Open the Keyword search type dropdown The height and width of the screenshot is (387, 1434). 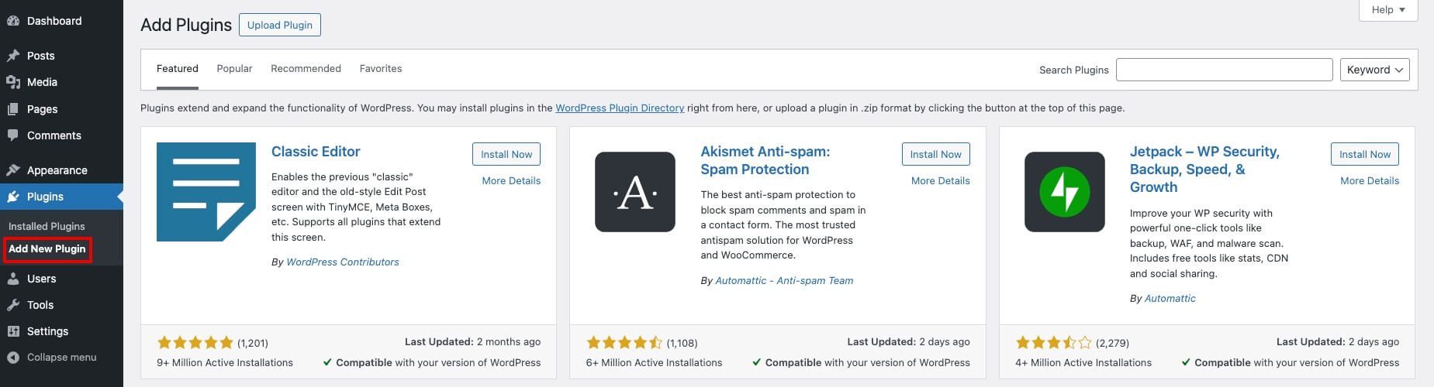coord(1375,70)
